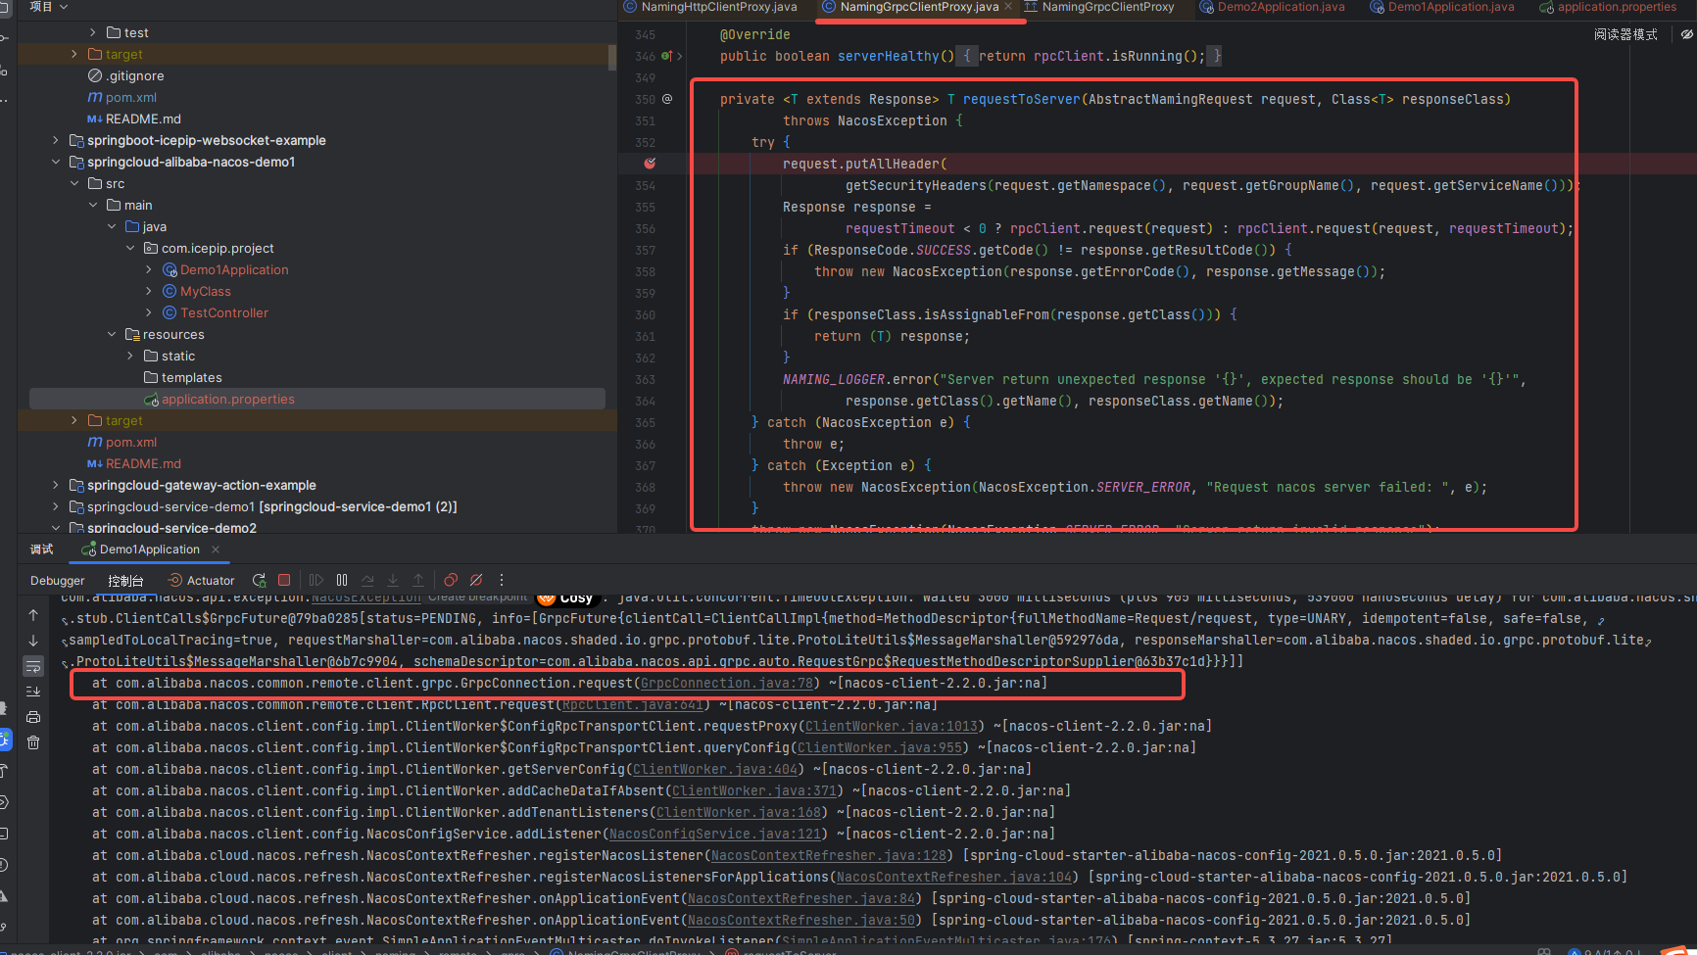The width and height of the screenshot is (1697, 955).
Task: Open the view breakpoints dialog
Action: [x=451, y=580]
